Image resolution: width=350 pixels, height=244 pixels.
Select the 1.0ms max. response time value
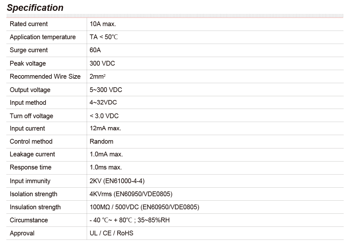(106, 167)
